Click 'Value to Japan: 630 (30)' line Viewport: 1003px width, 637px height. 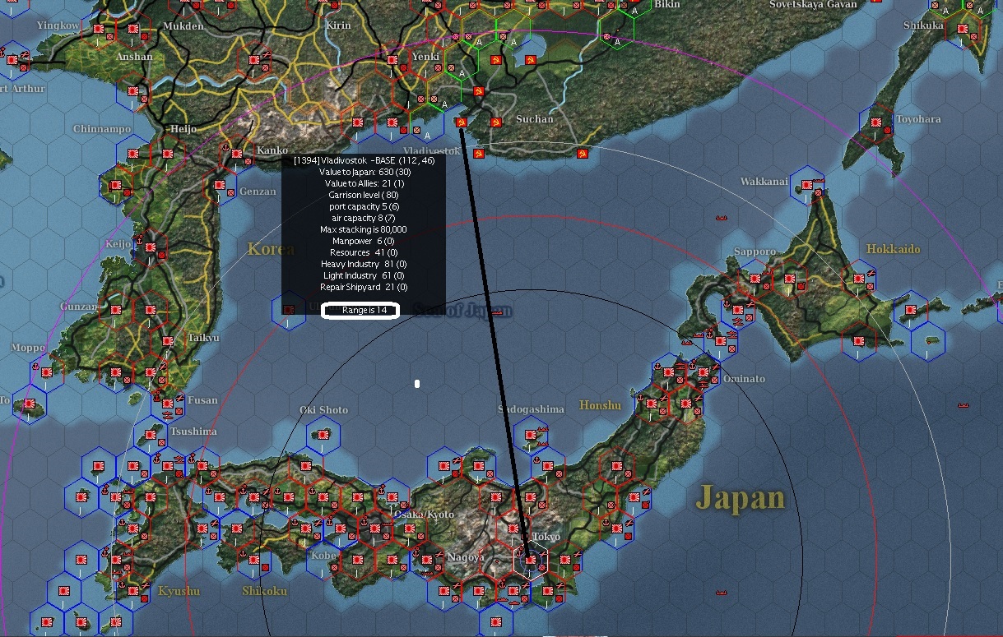click(x=363, y=172)
